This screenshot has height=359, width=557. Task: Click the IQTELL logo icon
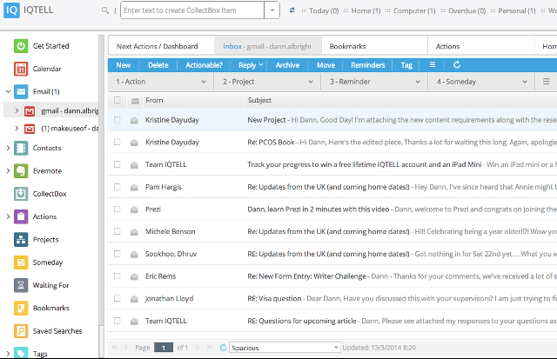(11, 10)
